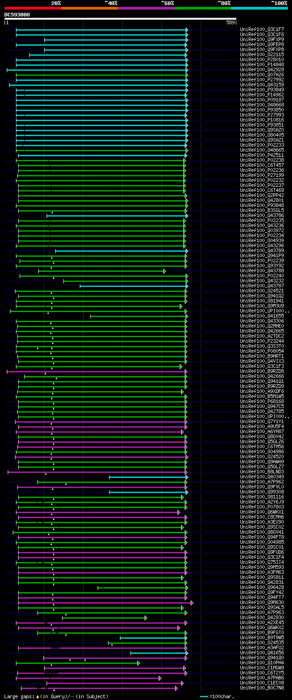Image resolution: width=292 pixels, height=700 pixels.
Task: Click purple alignment bar for UniRef100_B9RZD8
Action: coord(97,371)
